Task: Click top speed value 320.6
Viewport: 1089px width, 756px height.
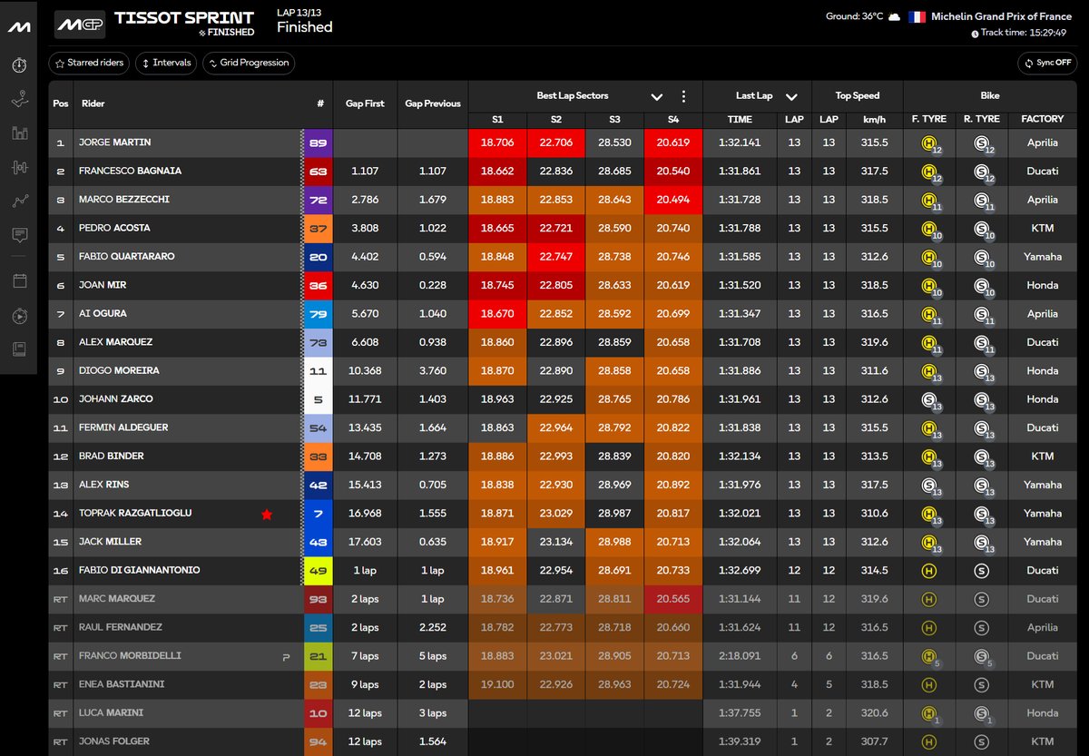Action: point(874,713)
